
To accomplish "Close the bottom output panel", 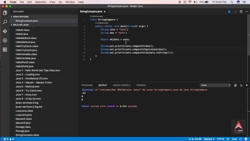I will click(246, 85).
